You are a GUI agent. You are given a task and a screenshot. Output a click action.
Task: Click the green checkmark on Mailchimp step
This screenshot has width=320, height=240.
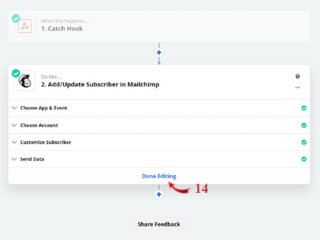16,73
